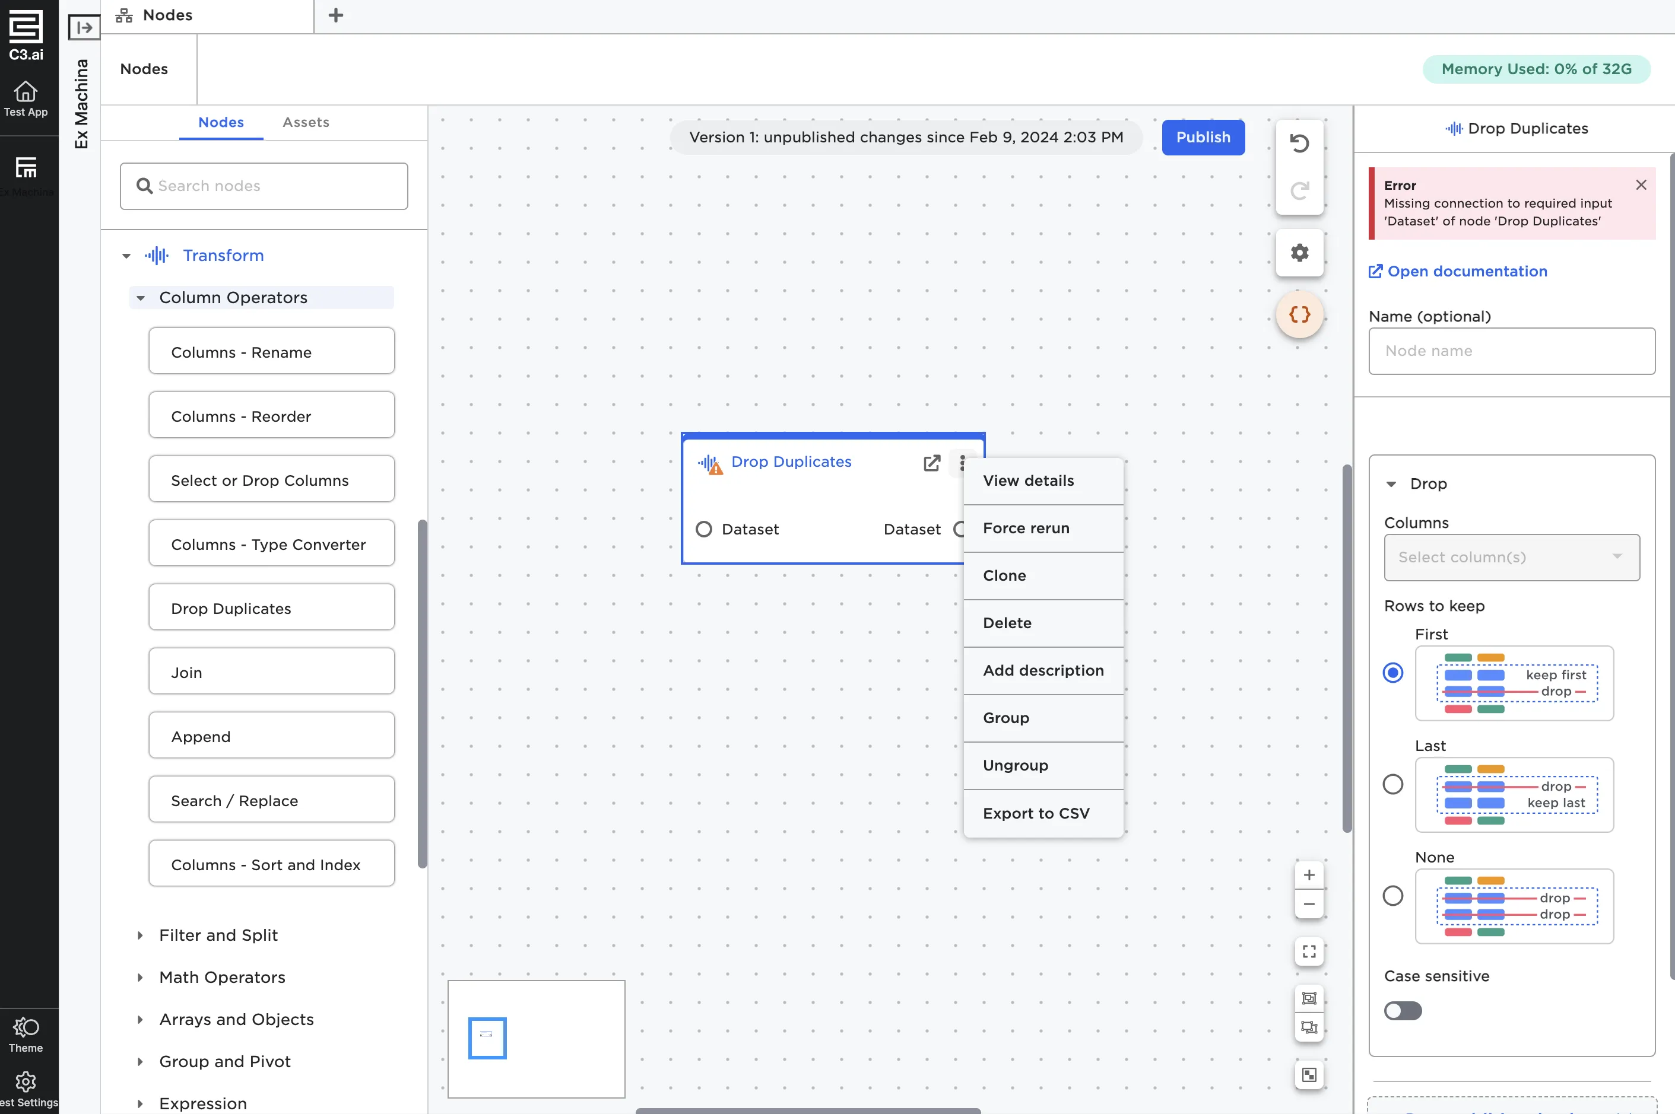Screen dimensions: 1675x1114
Task: Collapse the Column Operators section
Action: pos(141,298)
